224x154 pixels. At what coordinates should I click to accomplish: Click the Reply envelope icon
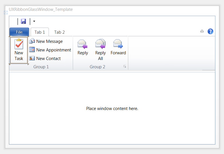pyautogui.click(x=82, y=44)
